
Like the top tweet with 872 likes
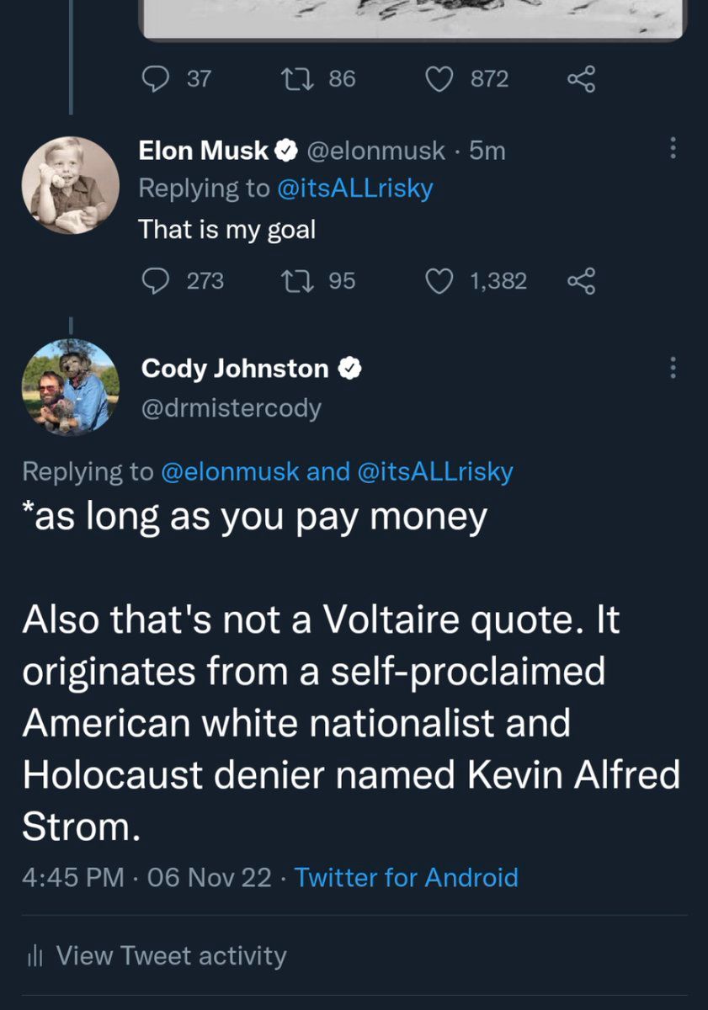tap(439, 79)
